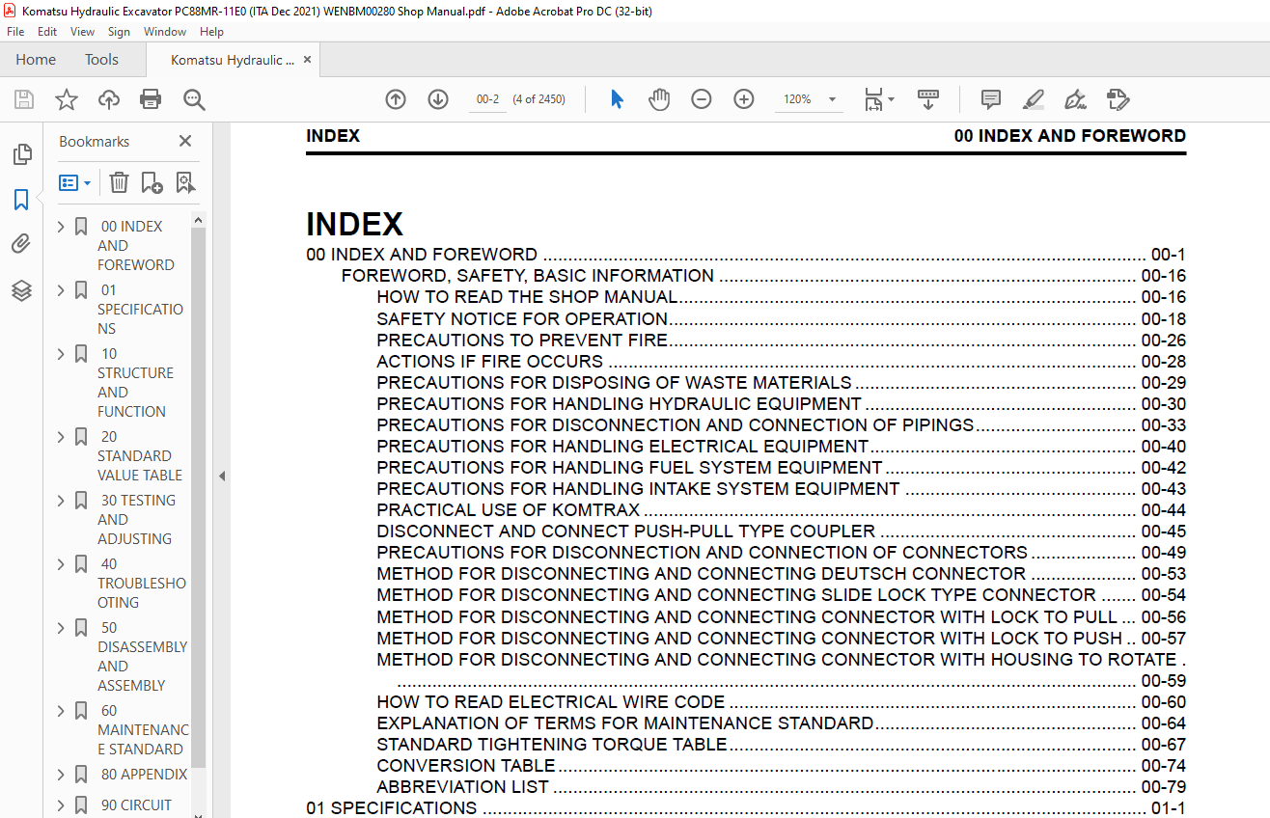
Task: Click the ACTIONS IF FIRE OCCURS entry
Action: coord(490,361)
